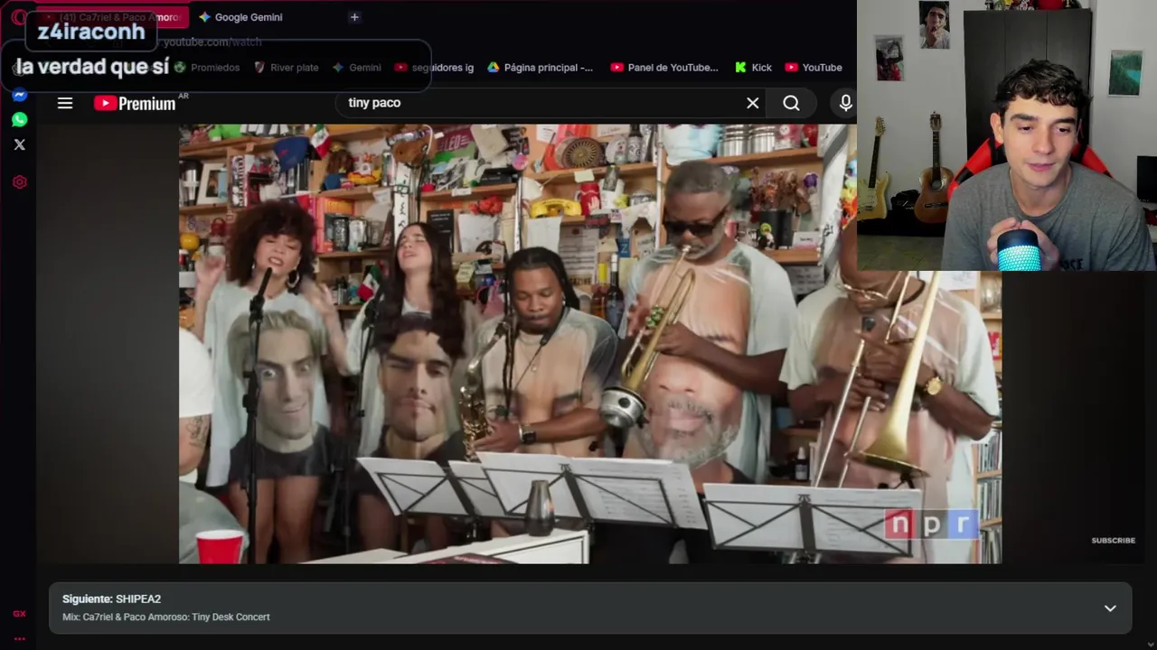Open the River plate bookmark

(287, 68)
